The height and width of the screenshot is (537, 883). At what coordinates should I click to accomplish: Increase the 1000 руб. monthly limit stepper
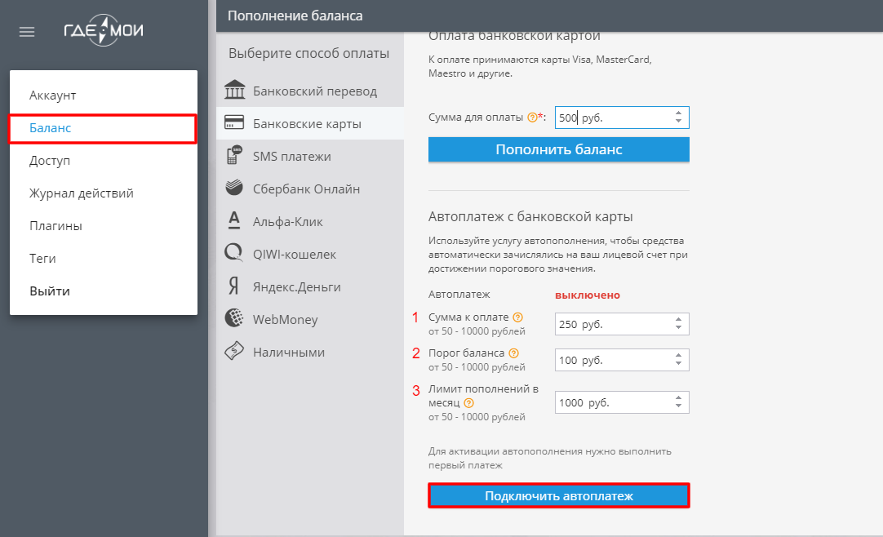[x=679, y=398]
